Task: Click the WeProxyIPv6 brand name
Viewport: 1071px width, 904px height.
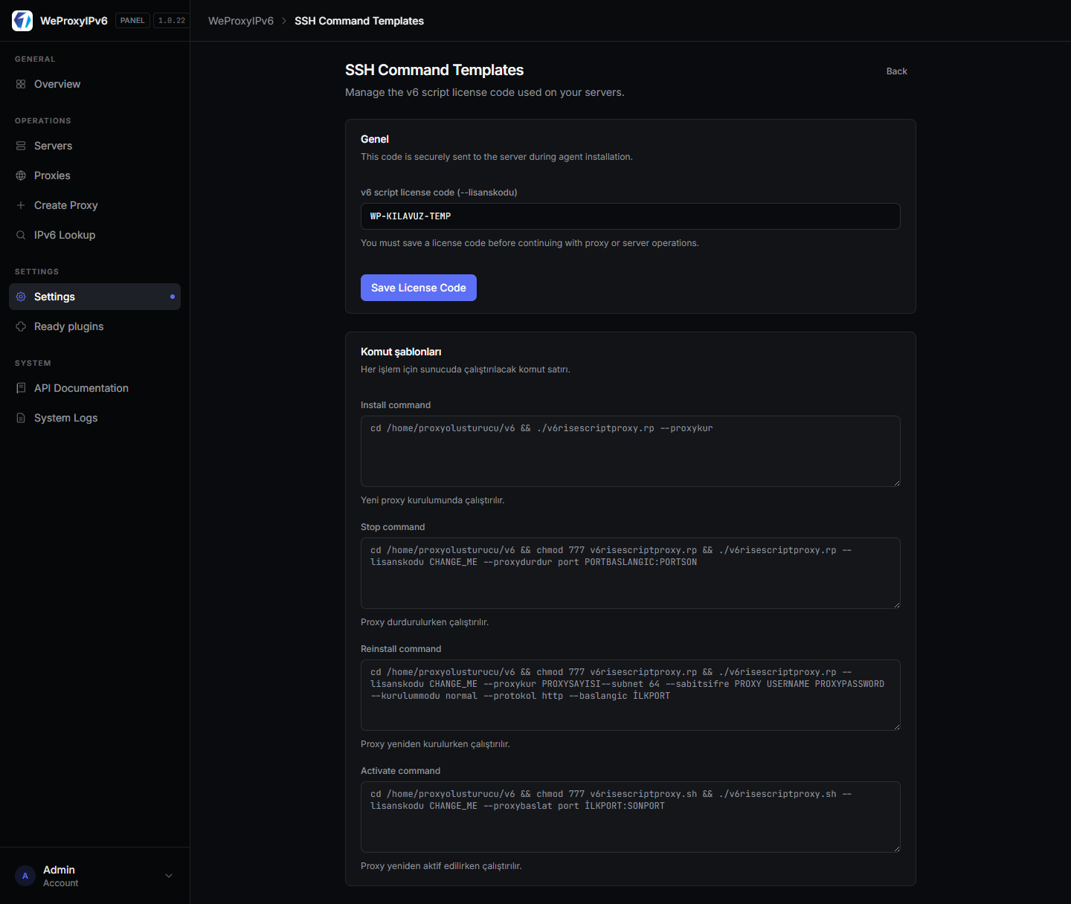Action: click(74, 21)
